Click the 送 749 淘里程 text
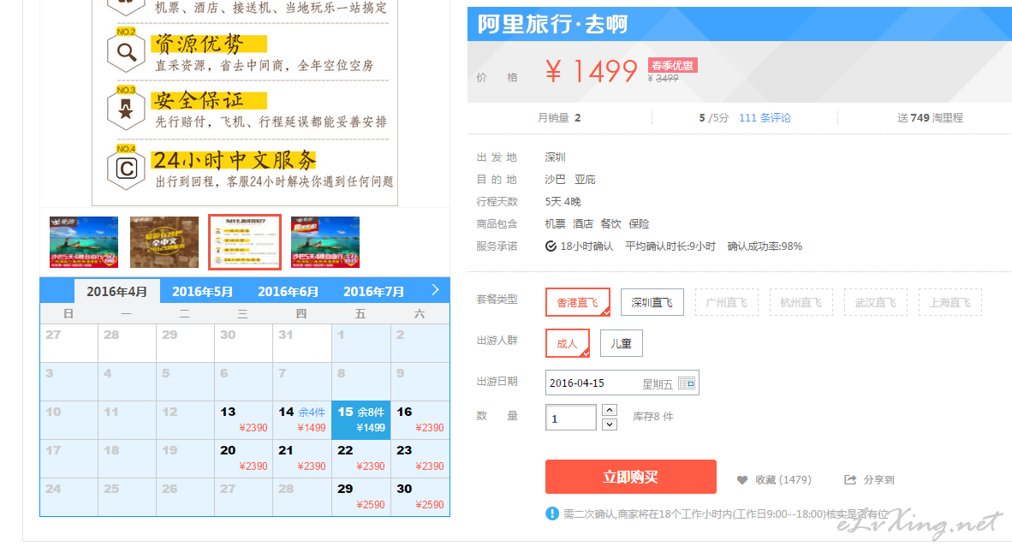The width and height of the screenshot is (1012, 552). click(930, 117)
